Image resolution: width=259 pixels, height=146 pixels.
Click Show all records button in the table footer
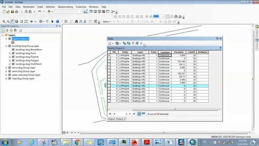click(x=139, y=114)
